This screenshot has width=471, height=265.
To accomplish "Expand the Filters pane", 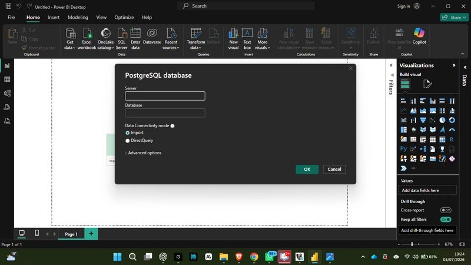I will [391, 65].
